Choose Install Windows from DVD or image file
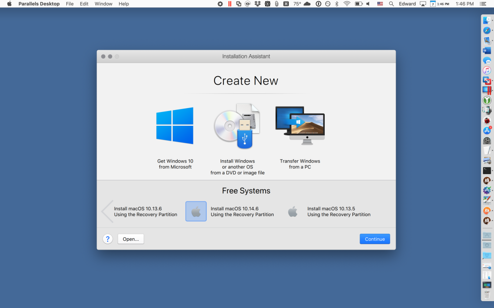The image size is (494, 308). [x=238, y=139]
